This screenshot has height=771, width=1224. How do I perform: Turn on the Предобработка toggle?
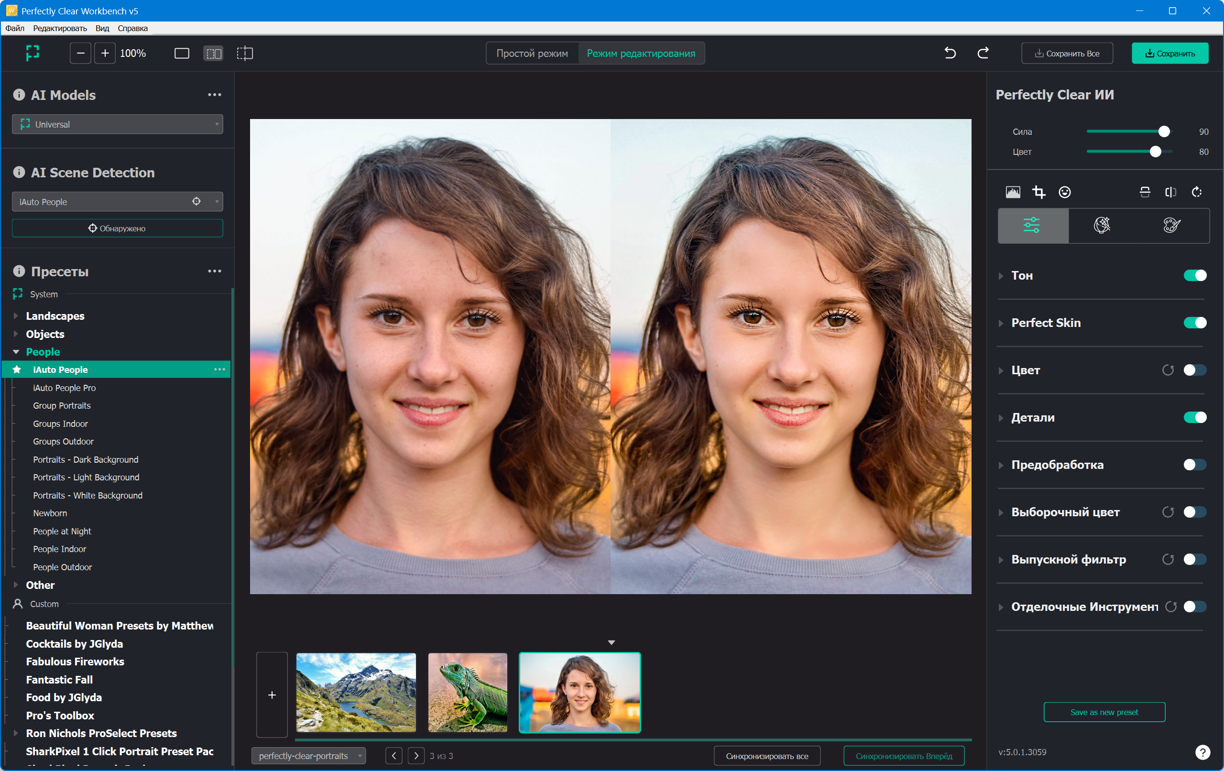point(1194,465)
